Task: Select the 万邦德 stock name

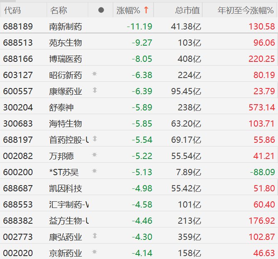Action: (x=61, y=156)
